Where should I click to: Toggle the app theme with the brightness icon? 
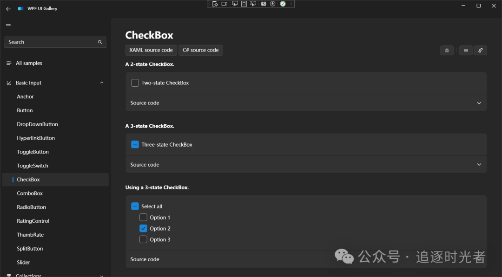pos(447,50)
